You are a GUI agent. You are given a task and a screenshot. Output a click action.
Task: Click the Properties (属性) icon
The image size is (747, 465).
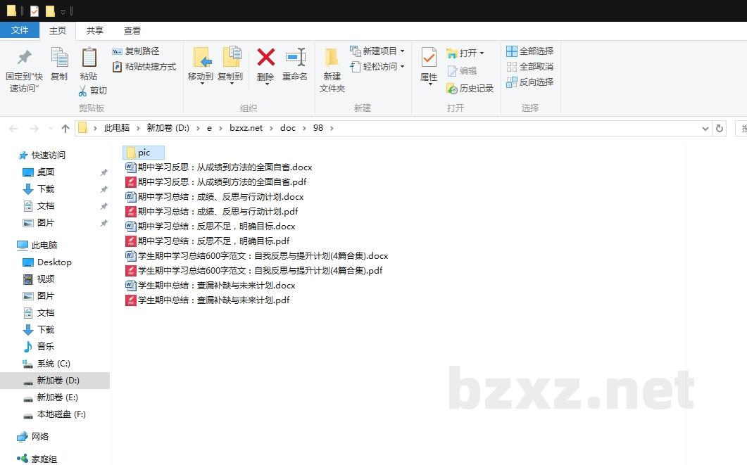tap(429, 58)
